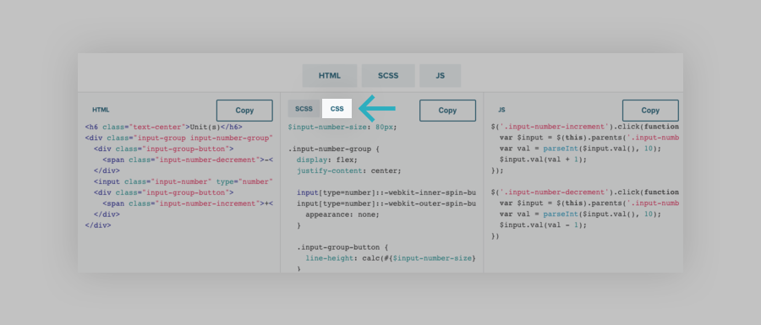Toggle the JS panel button at top
The width and height of the screenshot is (761, 325).
(x=441, y=76)
